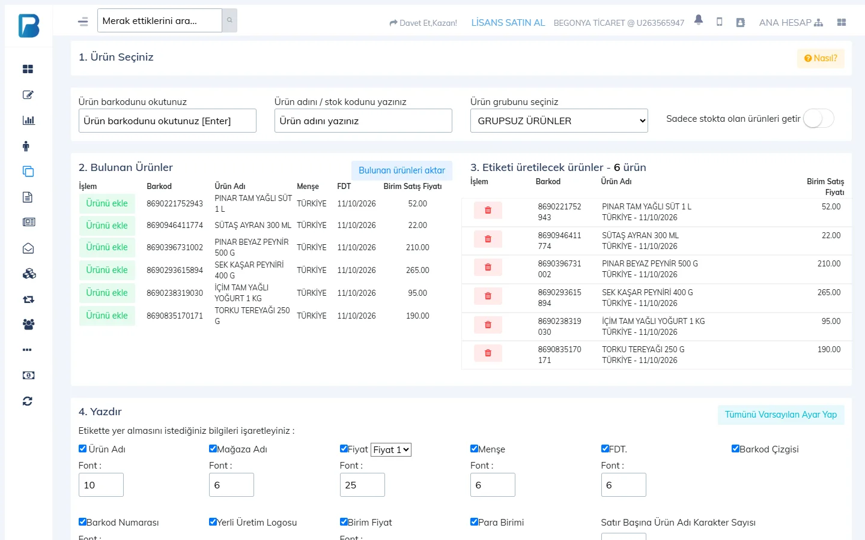Open the apps grid icon in header

coord(842,22)
